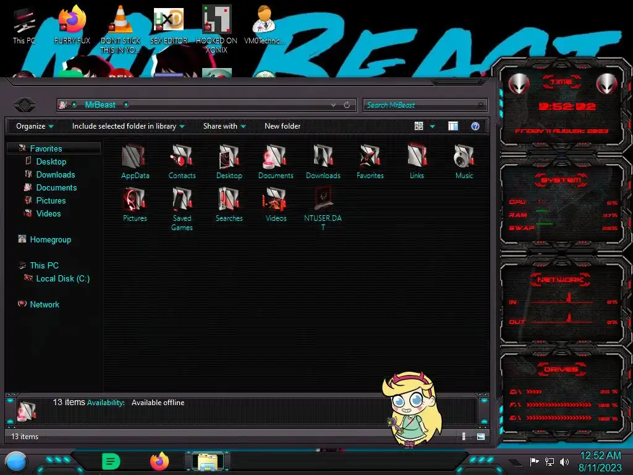This screenshot has height=475, width=633.
Task: Click the arrow before MrBeast in address bar
Action: 74,105
